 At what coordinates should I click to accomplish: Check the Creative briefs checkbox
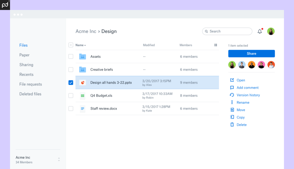pos(71,69)
